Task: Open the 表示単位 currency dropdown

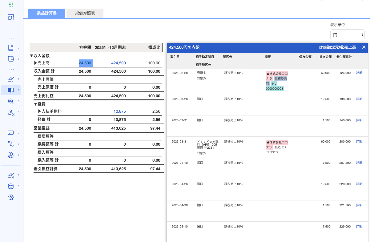Action: click(x=348, y=35)
